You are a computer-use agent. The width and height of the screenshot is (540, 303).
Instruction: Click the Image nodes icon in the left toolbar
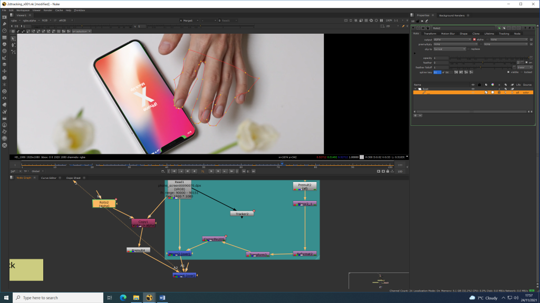[4, 17]
